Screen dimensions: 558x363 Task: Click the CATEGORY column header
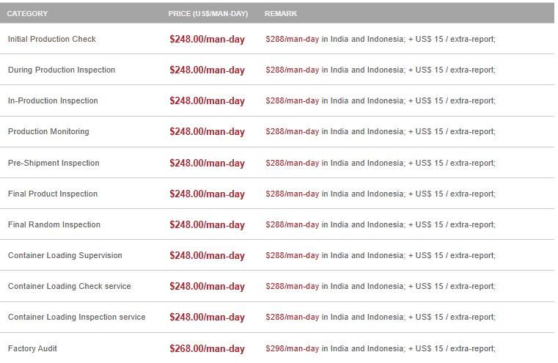[28, 14]
